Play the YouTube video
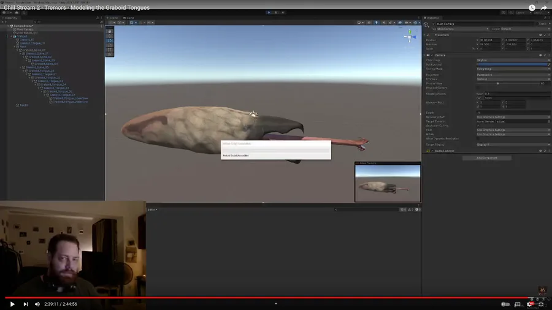552x310 pixels. (x=12, y=304)
